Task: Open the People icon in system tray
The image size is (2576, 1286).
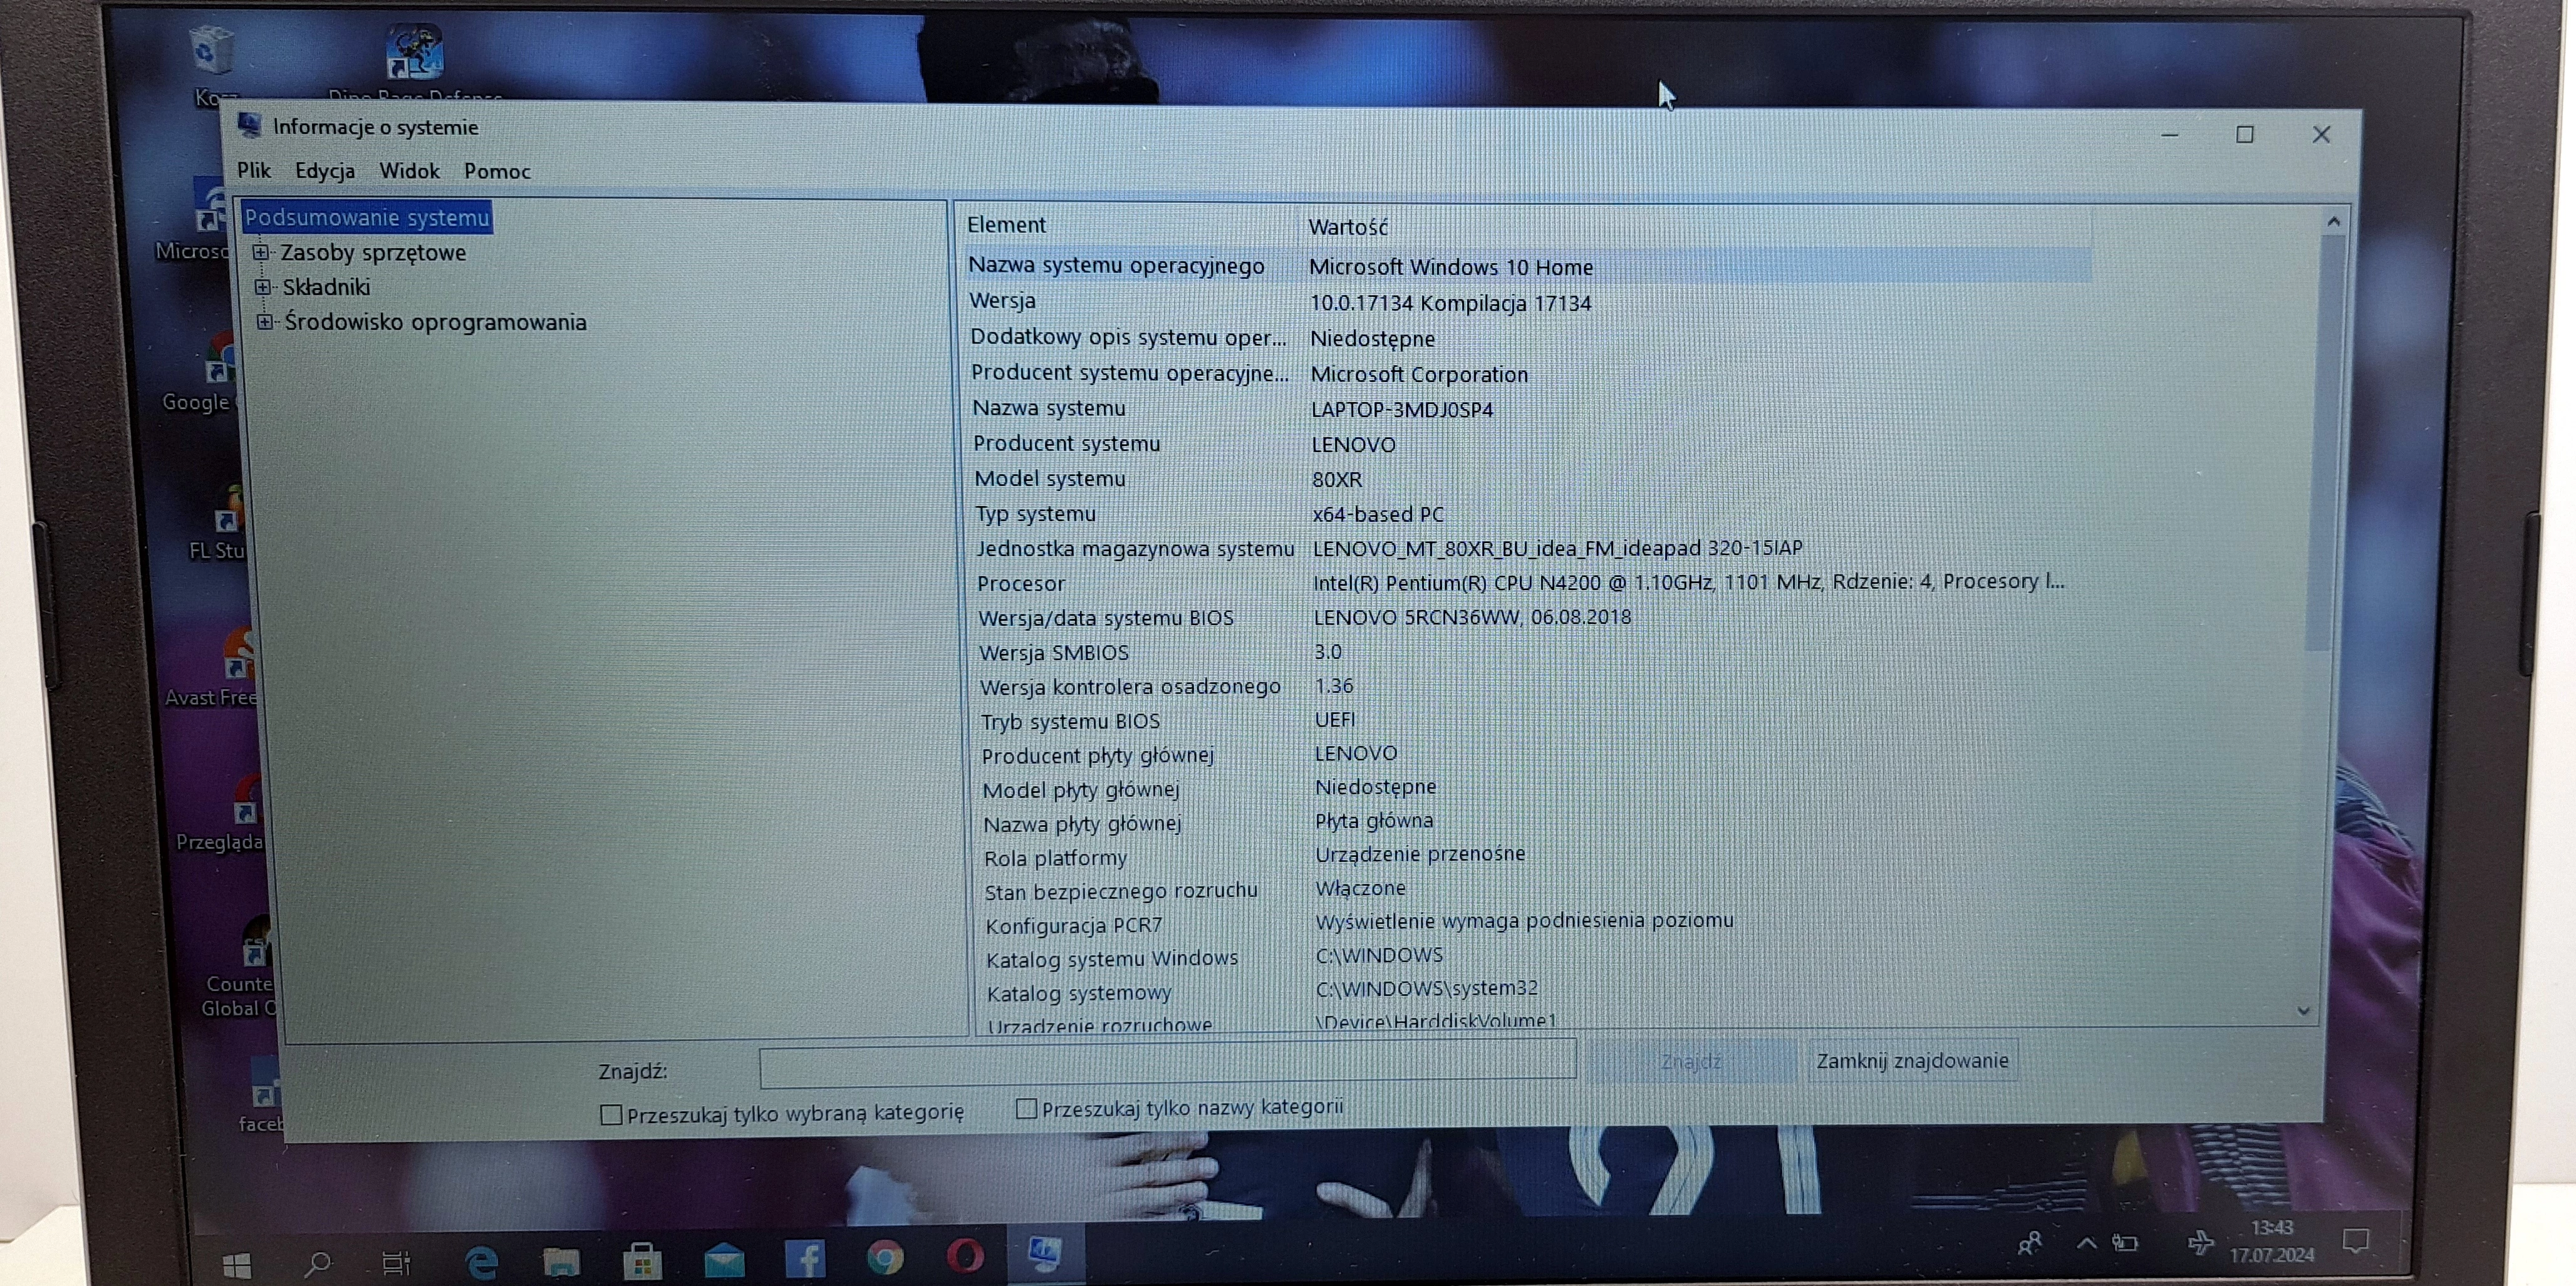Action: pos(2030,1243)
